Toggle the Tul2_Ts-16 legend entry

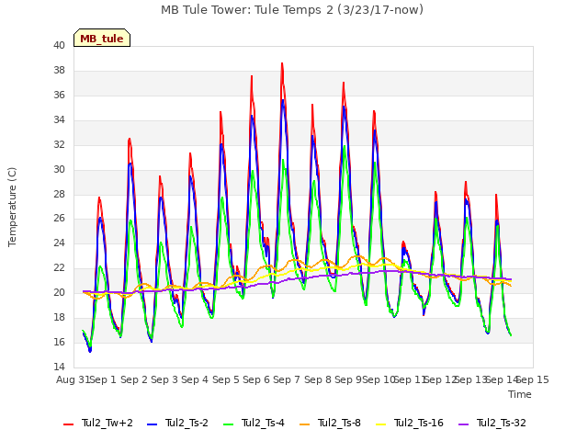point(410,423)
